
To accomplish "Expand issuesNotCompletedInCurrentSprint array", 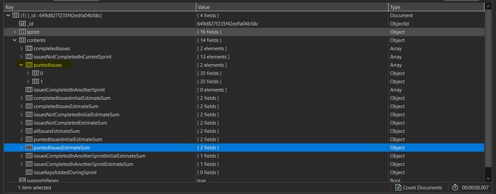I will (x=21, y=57).
